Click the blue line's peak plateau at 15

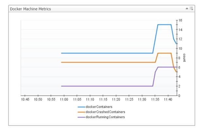[x=164, y=25]
